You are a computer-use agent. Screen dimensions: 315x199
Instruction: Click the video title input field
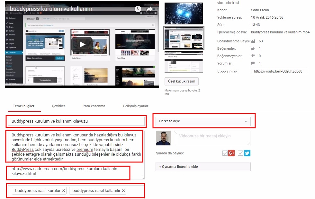76,121
